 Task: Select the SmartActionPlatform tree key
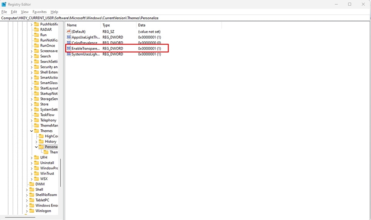(49, 78)
